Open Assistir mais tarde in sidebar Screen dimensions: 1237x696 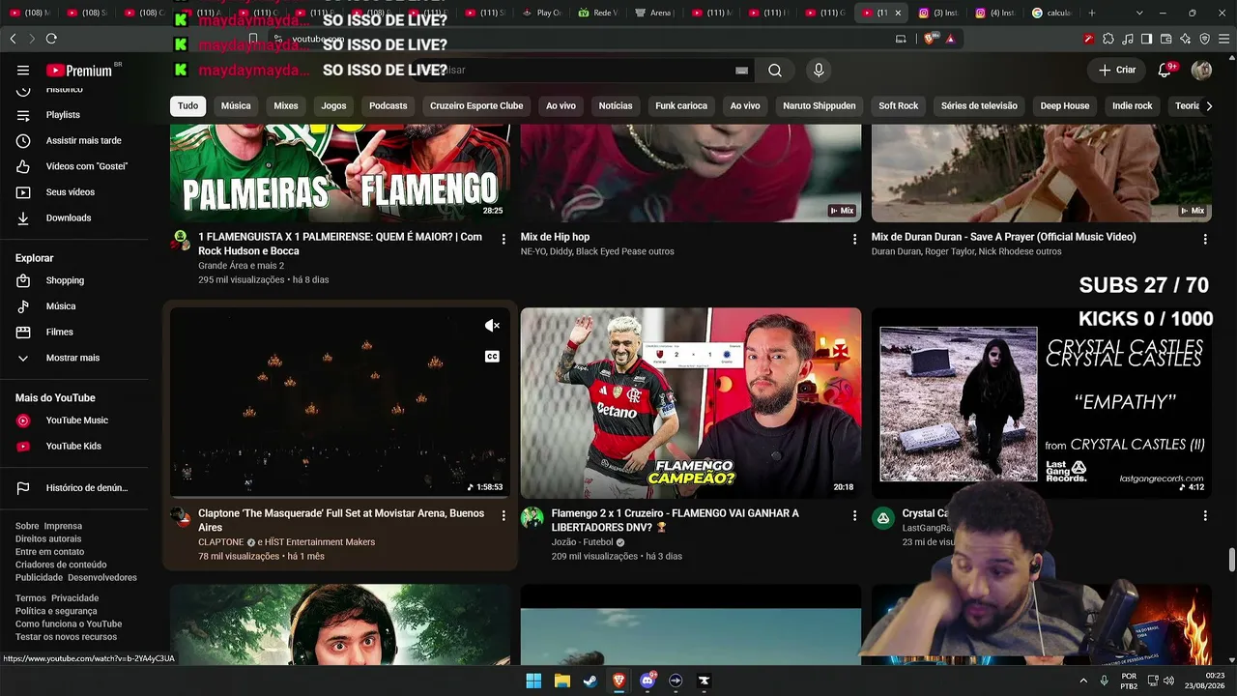pyautogui.click(x=81, y=141)
